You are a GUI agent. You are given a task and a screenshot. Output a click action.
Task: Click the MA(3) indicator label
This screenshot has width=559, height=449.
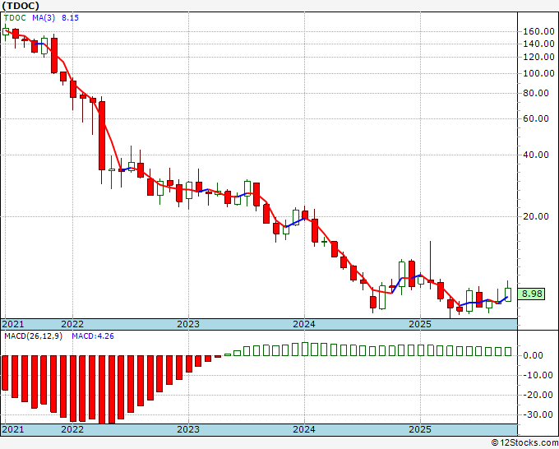pyautogui.click(x=44, y=18)
